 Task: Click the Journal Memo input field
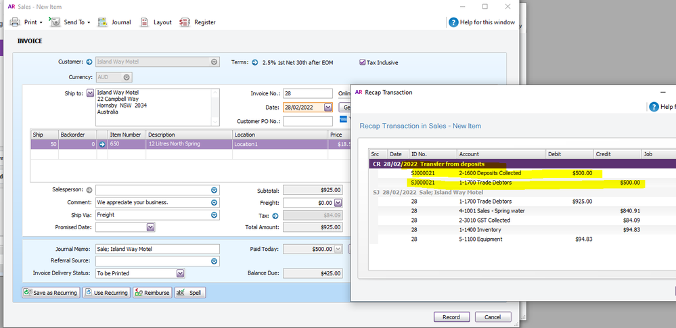(x=157, y=249)
